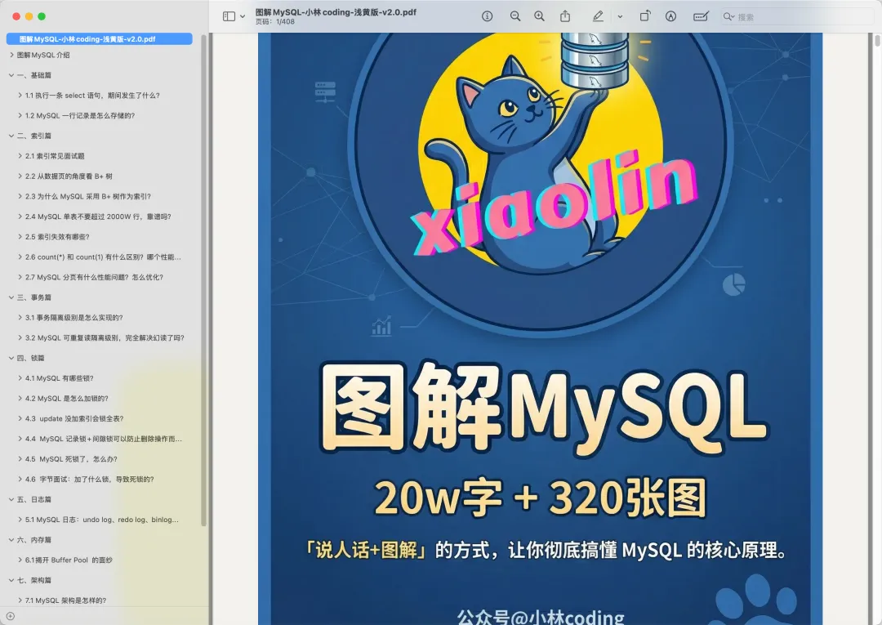Open the sidebar view options dropdown arrow
This screenshot has width=882, height=625.
tap(243, 16)
